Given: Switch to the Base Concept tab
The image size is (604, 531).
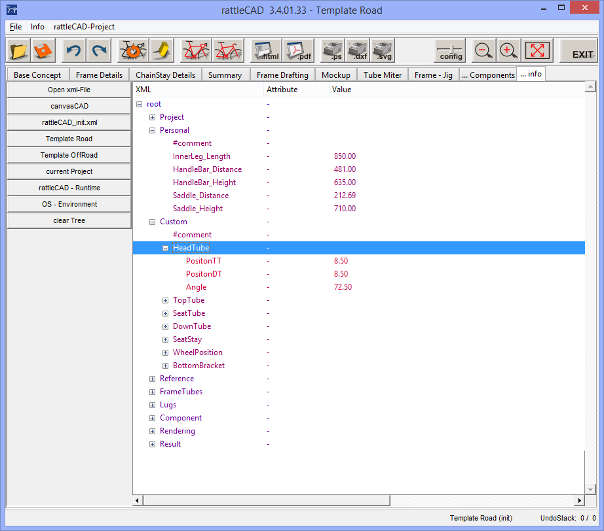Looking at the screenshot, I should point(37,75).
